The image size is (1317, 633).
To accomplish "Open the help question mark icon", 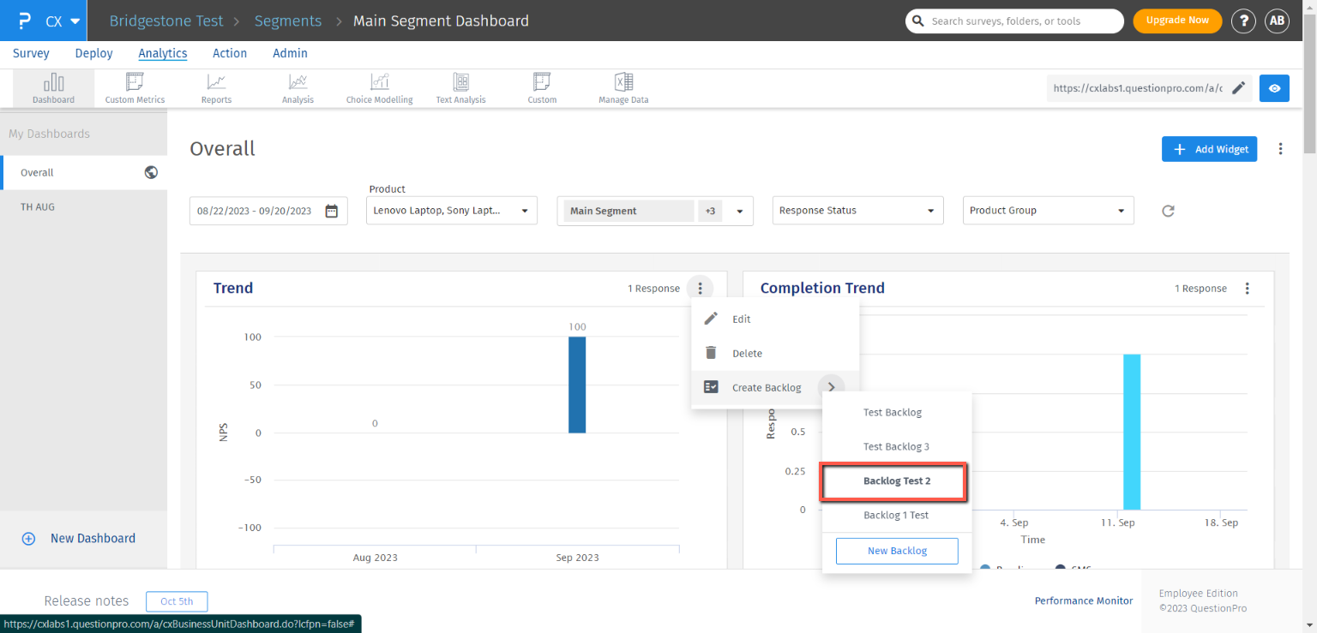I will click(x=1243, y=21).
